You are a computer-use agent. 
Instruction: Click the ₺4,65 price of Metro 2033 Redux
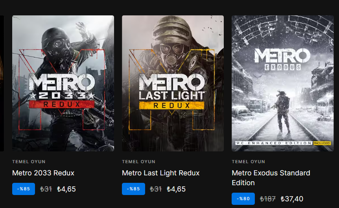point(66,189)
